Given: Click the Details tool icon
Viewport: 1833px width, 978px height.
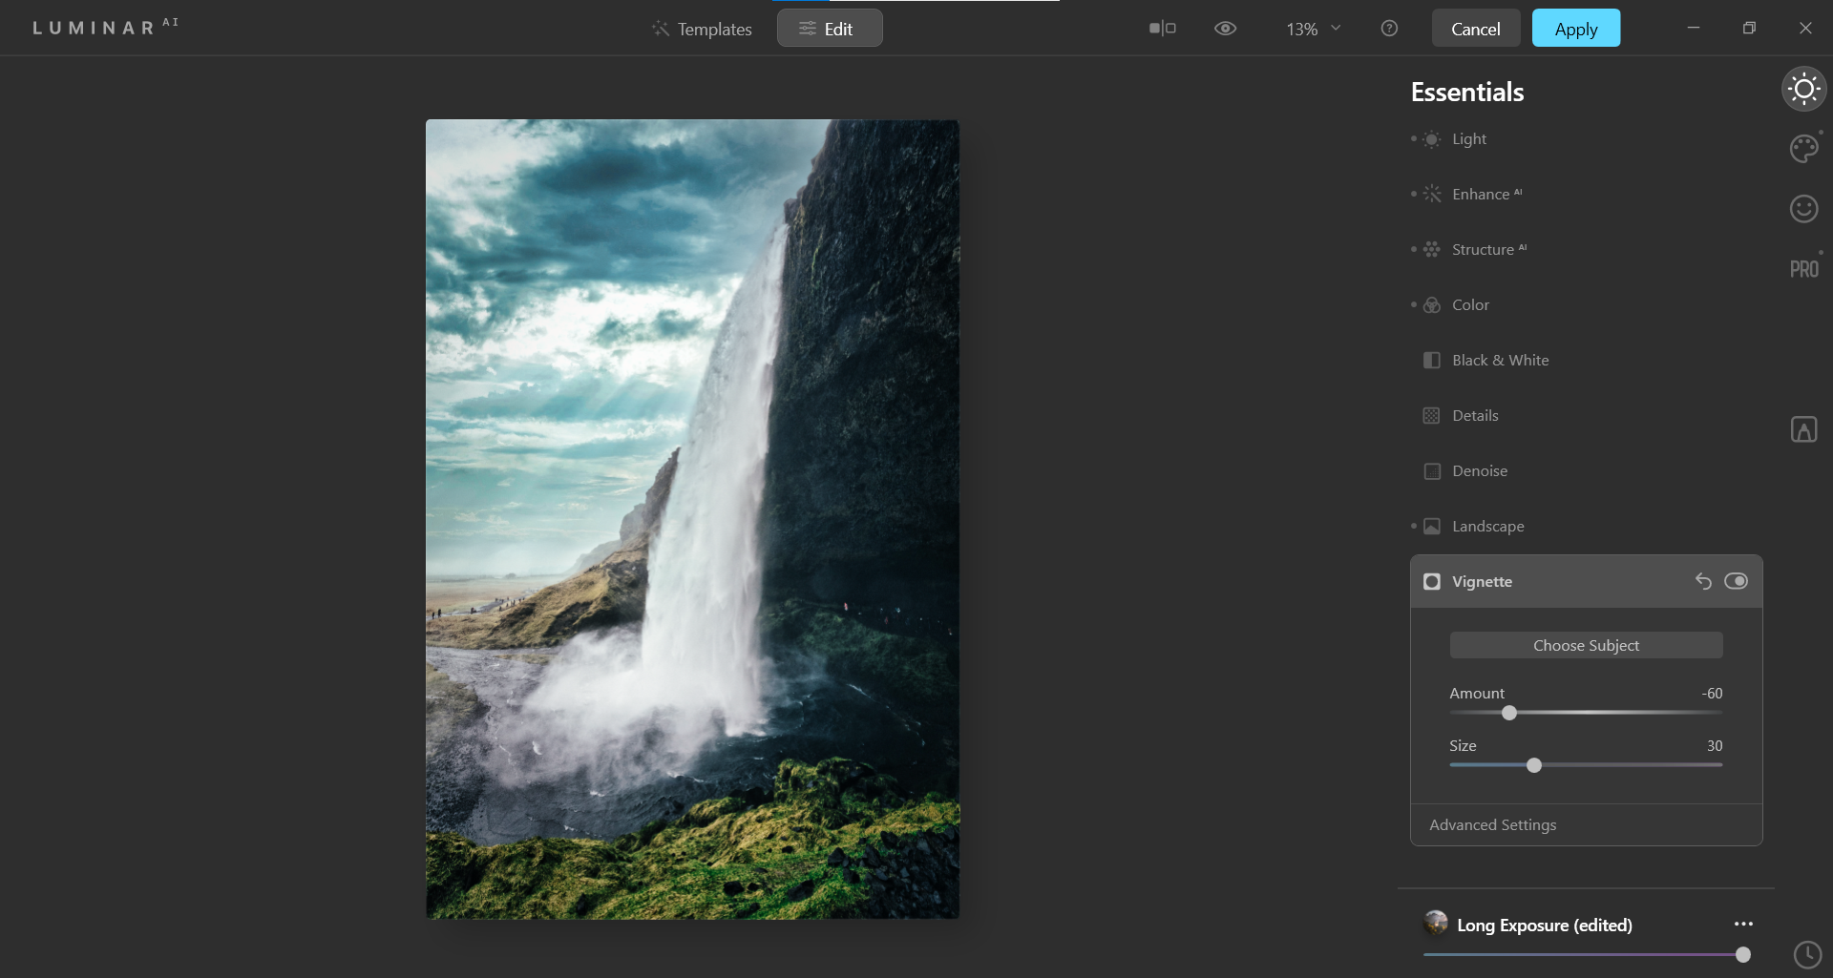Looking at the screenshot, I should (x=1432, y=416).
